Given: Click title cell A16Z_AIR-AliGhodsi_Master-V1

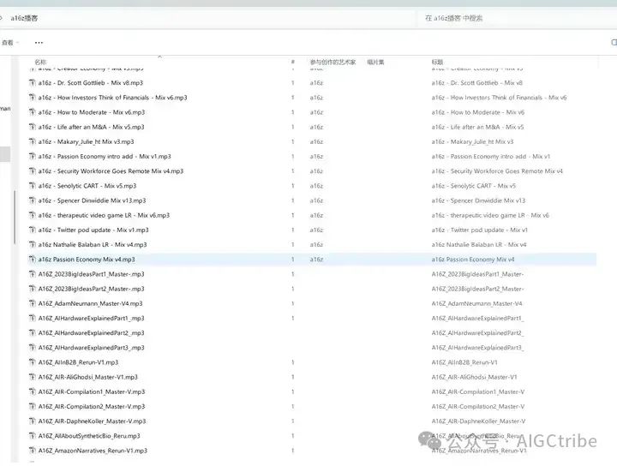Looking at the screenshot, I should (474, 377).
